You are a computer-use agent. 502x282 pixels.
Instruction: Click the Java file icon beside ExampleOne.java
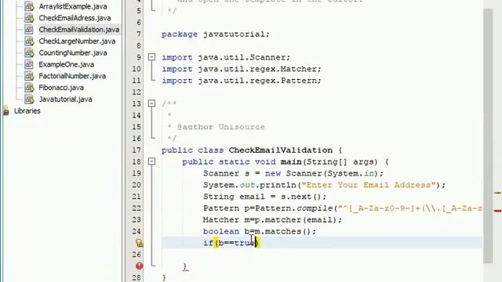pos(29,64)
